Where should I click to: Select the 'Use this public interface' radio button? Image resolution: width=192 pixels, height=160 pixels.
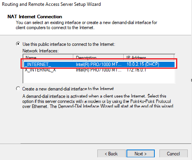18,44
